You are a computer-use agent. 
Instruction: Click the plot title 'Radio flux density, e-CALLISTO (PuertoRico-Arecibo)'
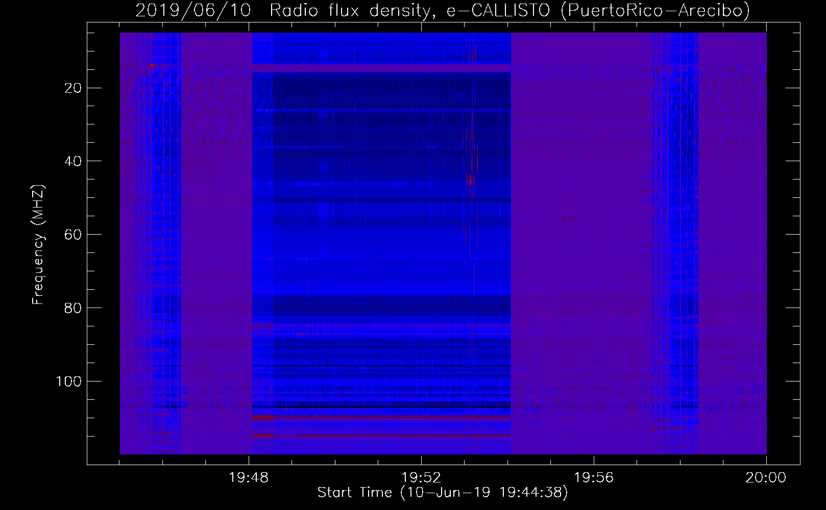[509, 10]
